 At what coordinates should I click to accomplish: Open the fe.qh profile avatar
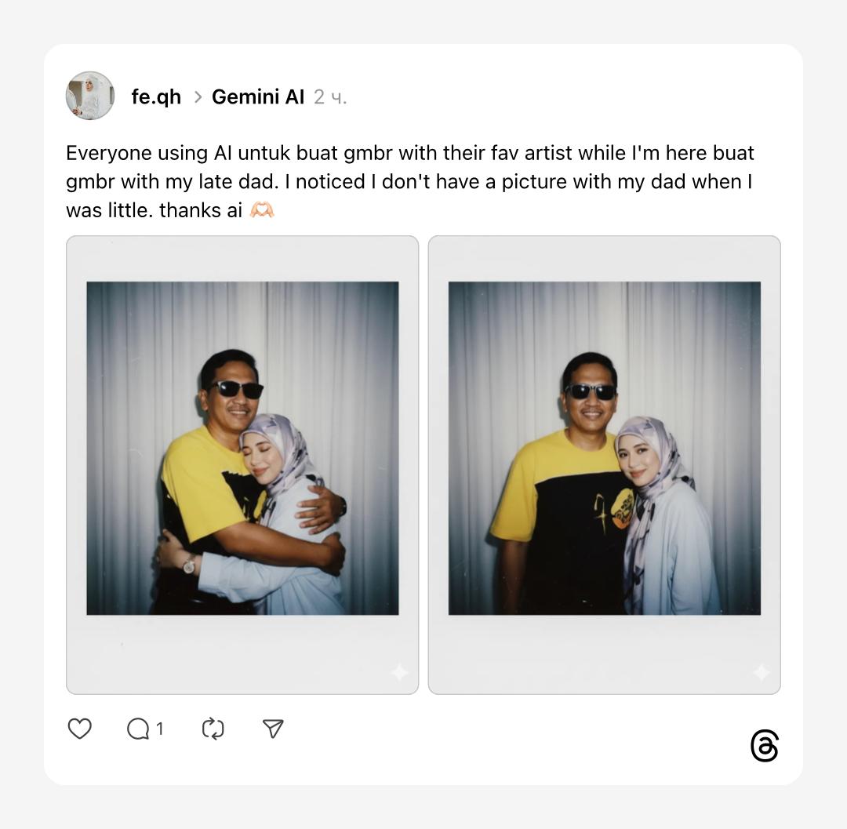click(90, 96)
